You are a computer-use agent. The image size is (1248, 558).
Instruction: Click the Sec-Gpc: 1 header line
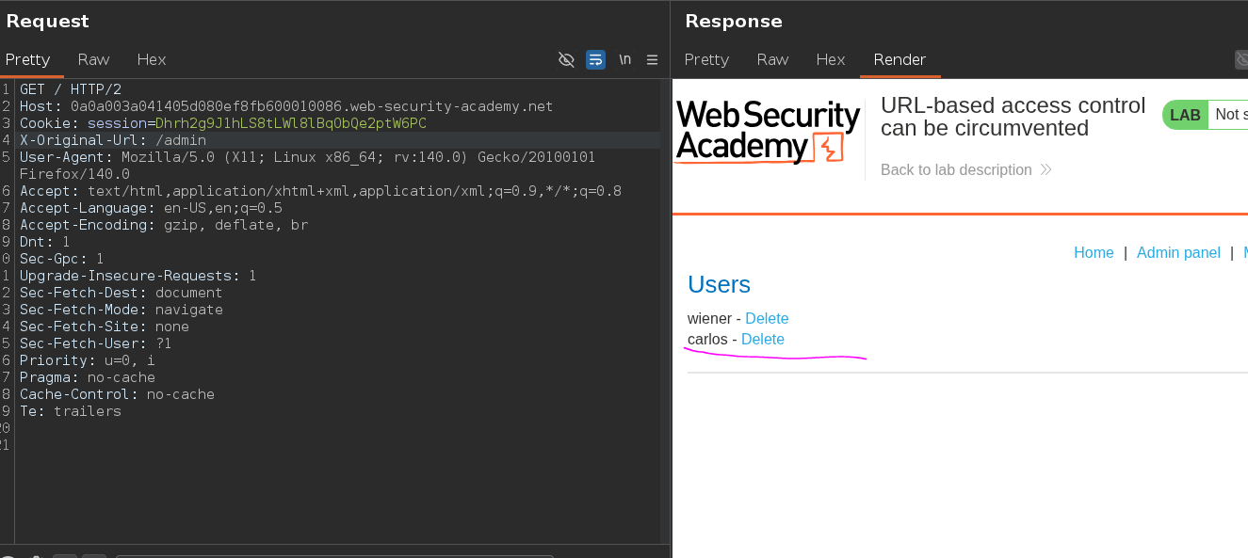[x=62, y=259]
